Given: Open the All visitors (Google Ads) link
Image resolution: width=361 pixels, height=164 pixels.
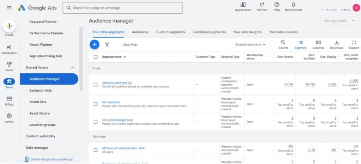Looking at the screenshot, I should tap(117, 120).
